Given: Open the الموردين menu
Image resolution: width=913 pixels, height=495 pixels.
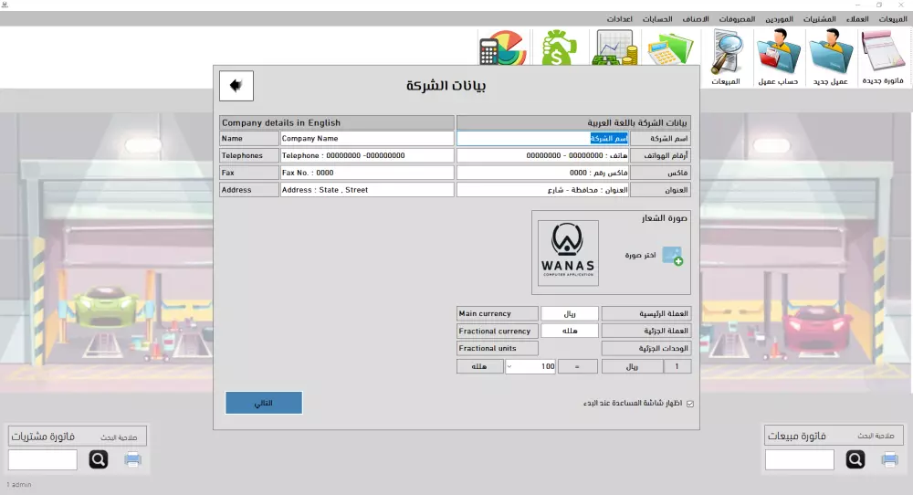Looking at the screenshot, I should pos(779,19).
